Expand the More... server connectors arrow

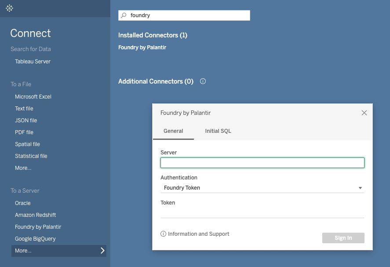click(102, 251)
